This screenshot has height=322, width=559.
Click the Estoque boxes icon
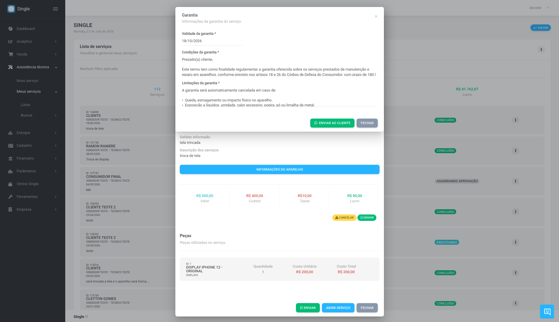click(x=10, y=133)
